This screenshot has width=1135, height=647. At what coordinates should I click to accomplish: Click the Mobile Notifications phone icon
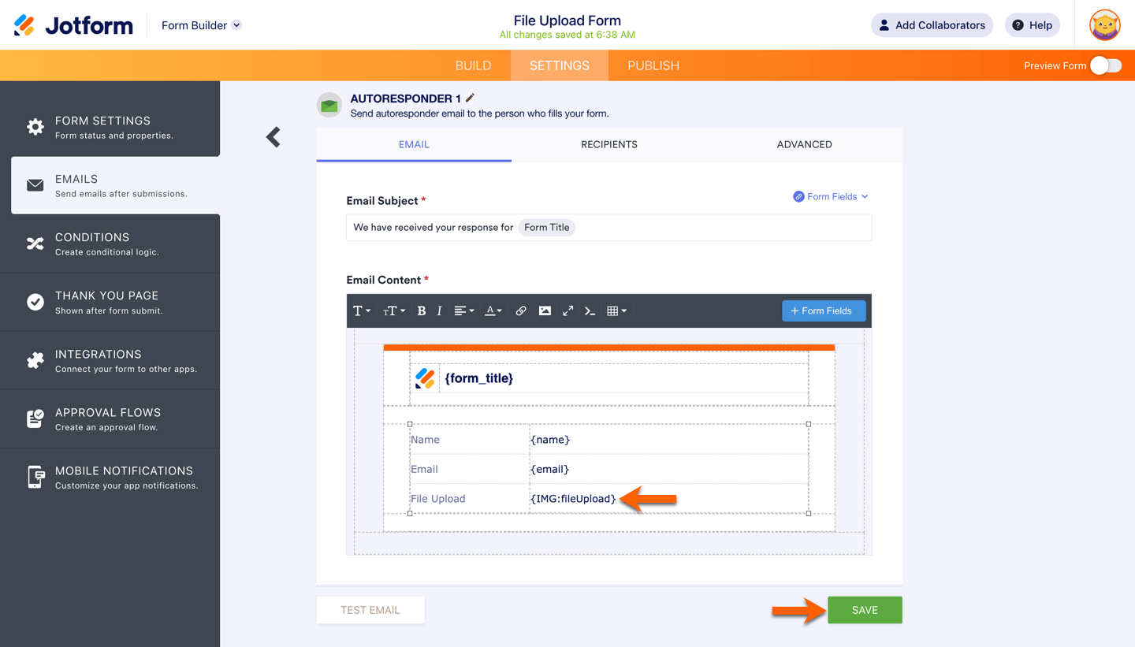(x=35, y=477)
